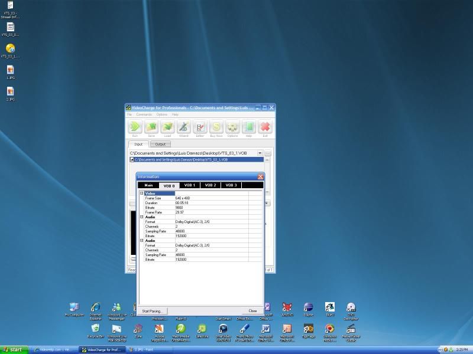
Task: Launch the Wizard from the VideoCharge toolbar
Action: (184, 127)
